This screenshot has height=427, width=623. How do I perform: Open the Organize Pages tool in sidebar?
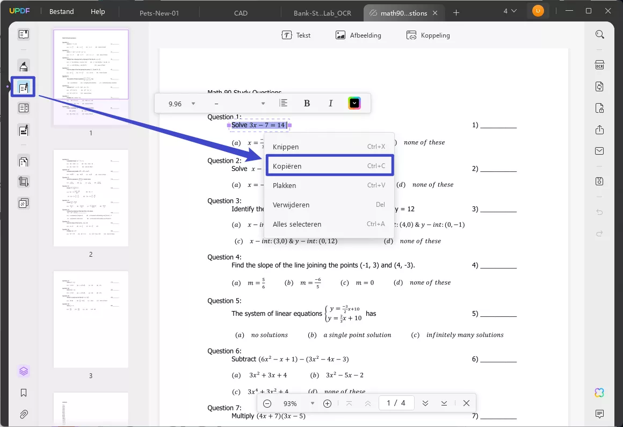coord(24,162)
